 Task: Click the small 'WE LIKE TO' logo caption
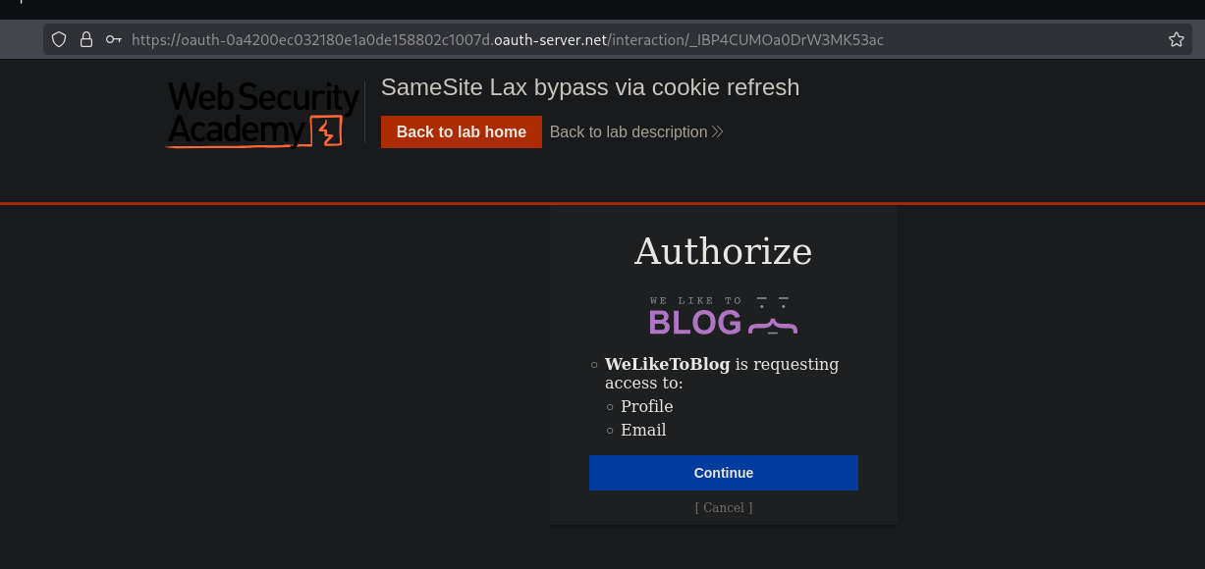point(695,301)
